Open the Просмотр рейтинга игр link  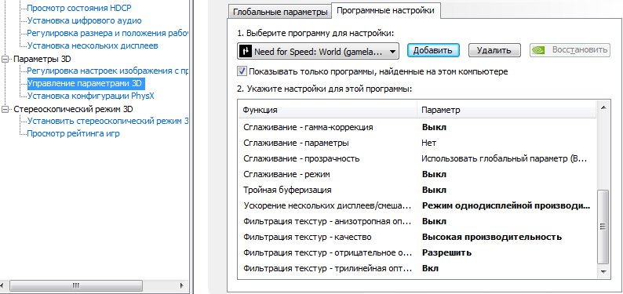74,134
